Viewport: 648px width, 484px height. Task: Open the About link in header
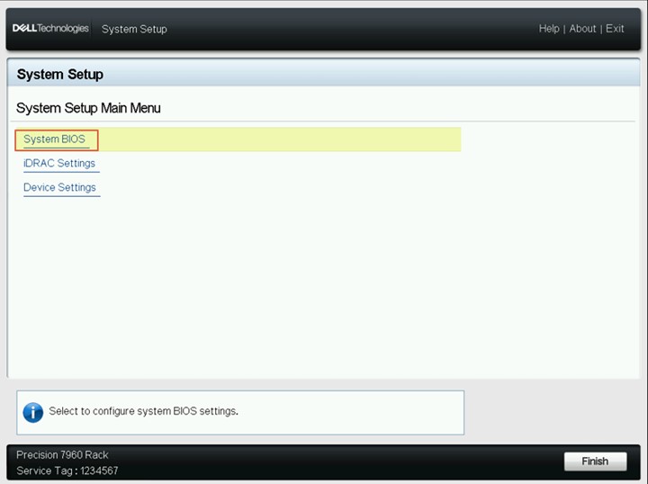tap(582, 29)
